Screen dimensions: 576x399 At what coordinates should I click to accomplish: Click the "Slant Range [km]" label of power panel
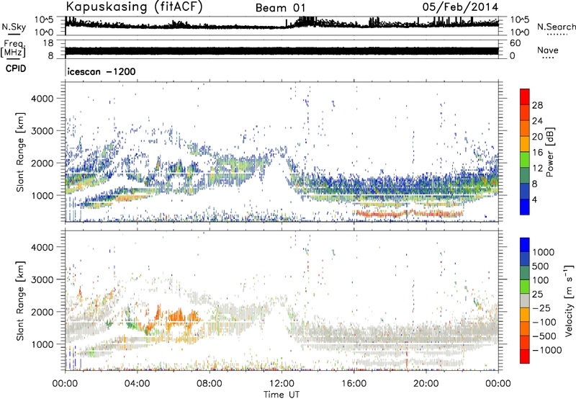[20, 152]
